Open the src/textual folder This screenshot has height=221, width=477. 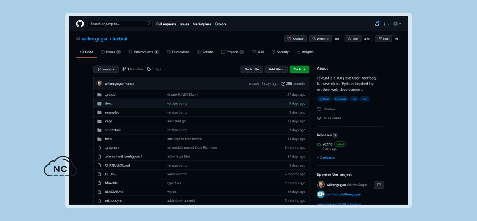113,130
